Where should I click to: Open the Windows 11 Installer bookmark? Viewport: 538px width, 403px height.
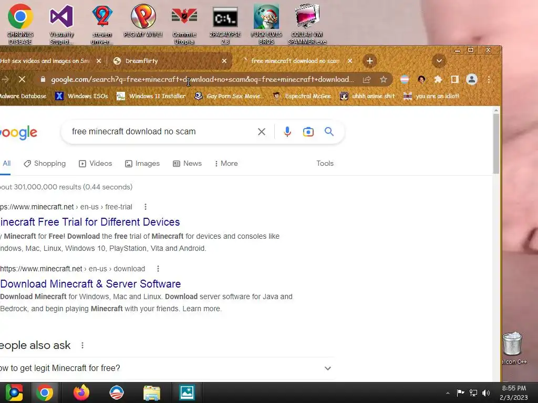(151, 97)
